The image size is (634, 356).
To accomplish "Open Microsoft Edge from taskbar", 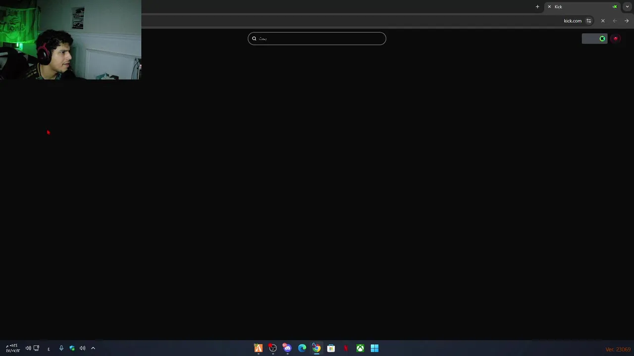I will (x=302, y=348).
